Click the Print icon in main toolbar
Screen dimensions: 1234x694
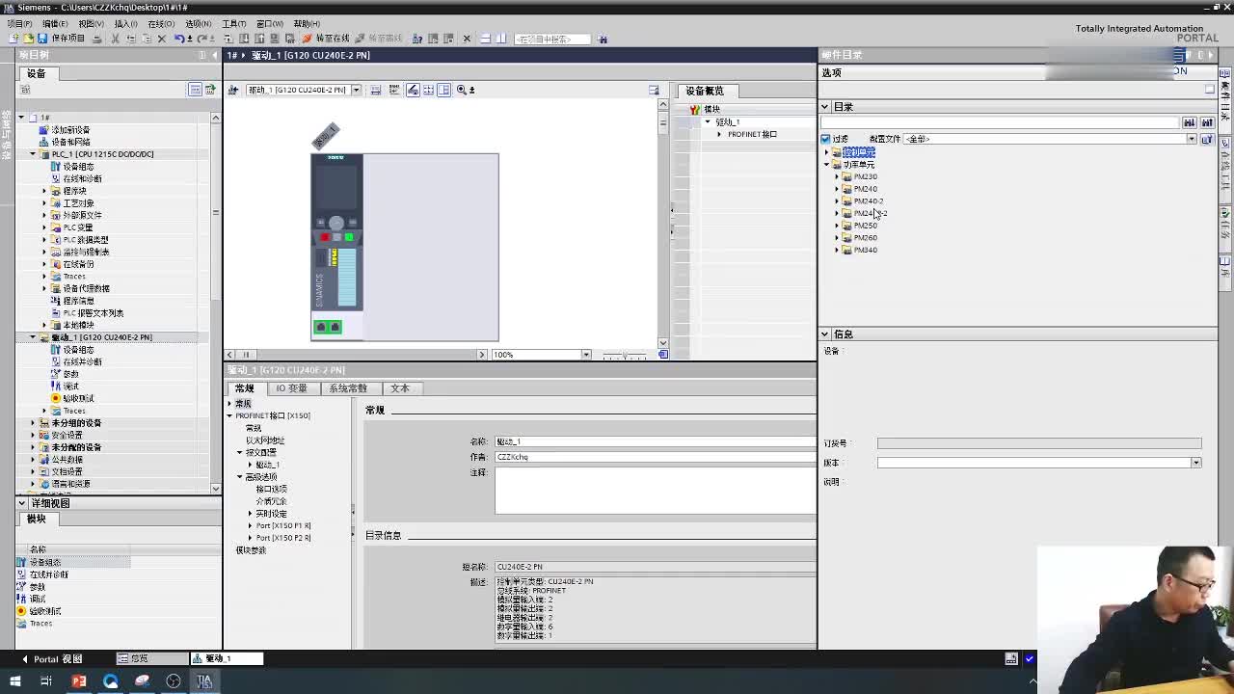(95, 39)
